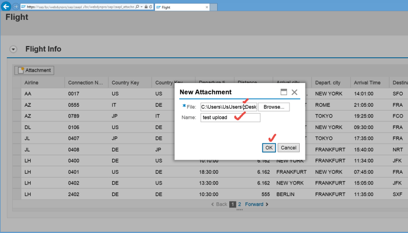Click arrival time 19:25:00 cell
Image resolution: width=408 pixels, height=233 pixels.
370,116
